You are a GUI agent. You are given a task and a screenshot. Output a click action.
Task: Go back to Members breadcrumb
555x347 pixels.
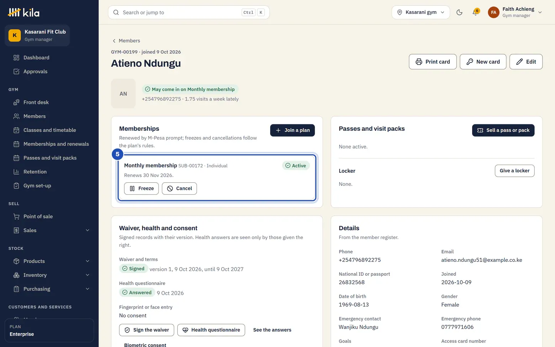tap(126, 41)
